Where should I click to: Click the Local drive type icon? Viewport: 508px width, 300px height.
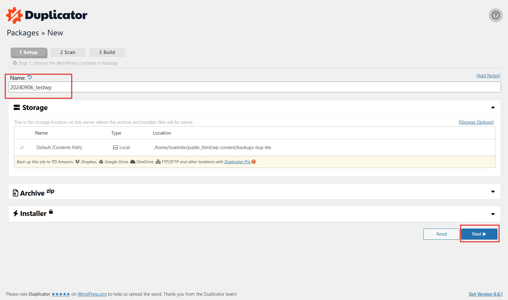pyautogui.click(x=115, y=148)
